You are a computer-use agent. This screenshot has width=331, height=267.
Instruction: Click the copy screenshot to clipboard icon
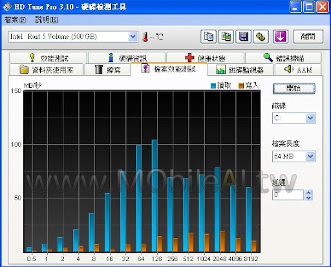pos(226,37)
